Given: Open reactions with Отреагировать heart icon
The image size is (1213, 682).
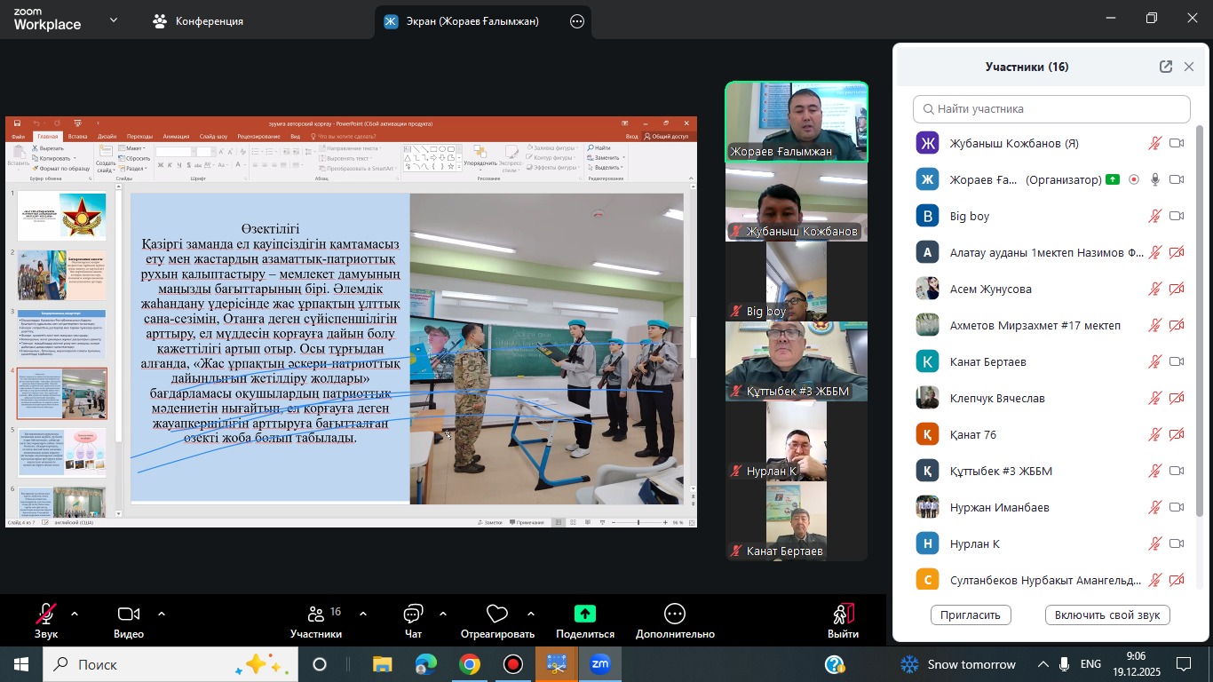Looking at the screenshot, I should pos(497,615).
